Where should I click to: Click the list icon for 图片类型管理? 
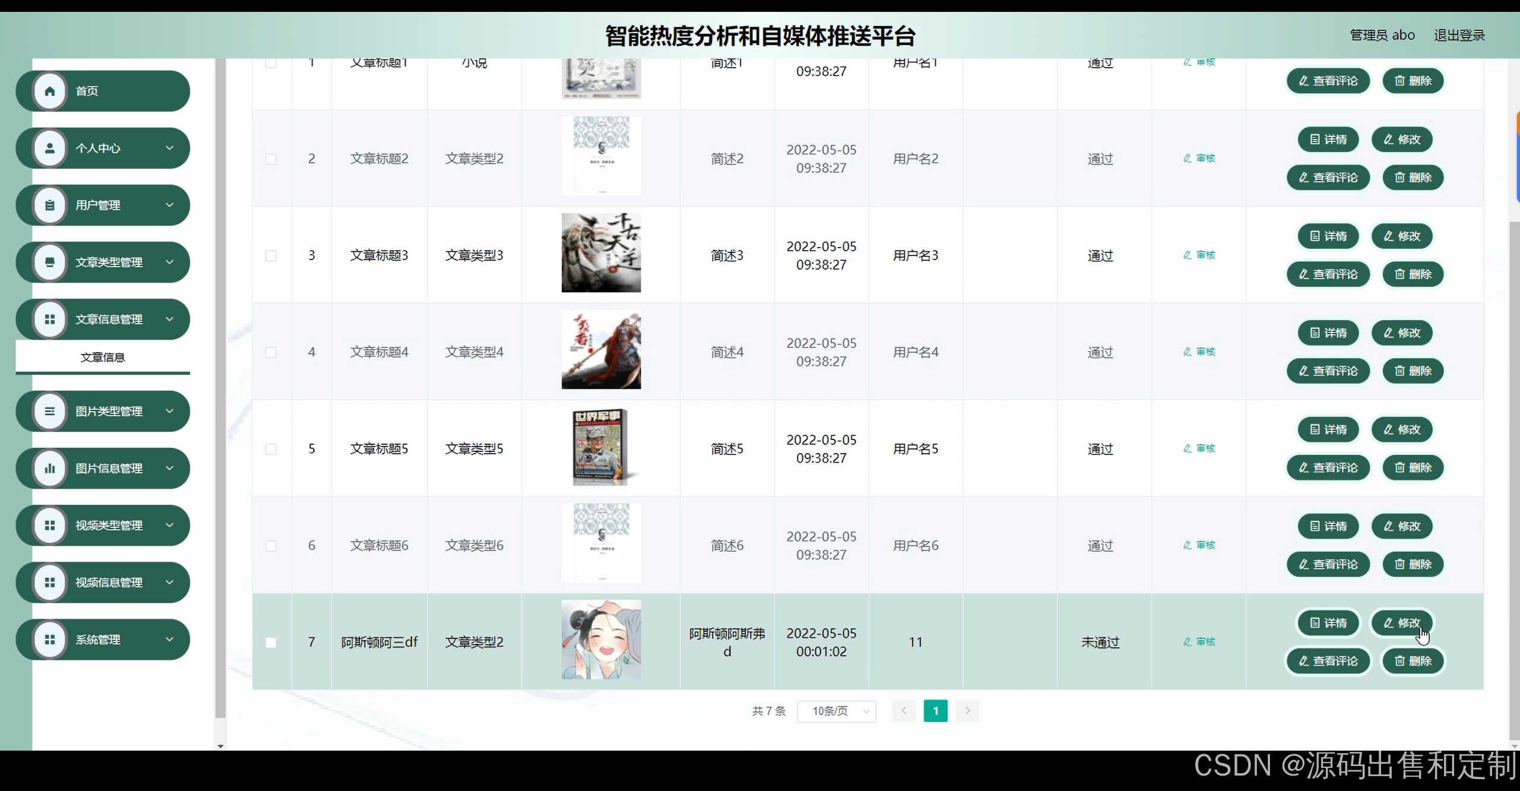[x=50, y=411]
